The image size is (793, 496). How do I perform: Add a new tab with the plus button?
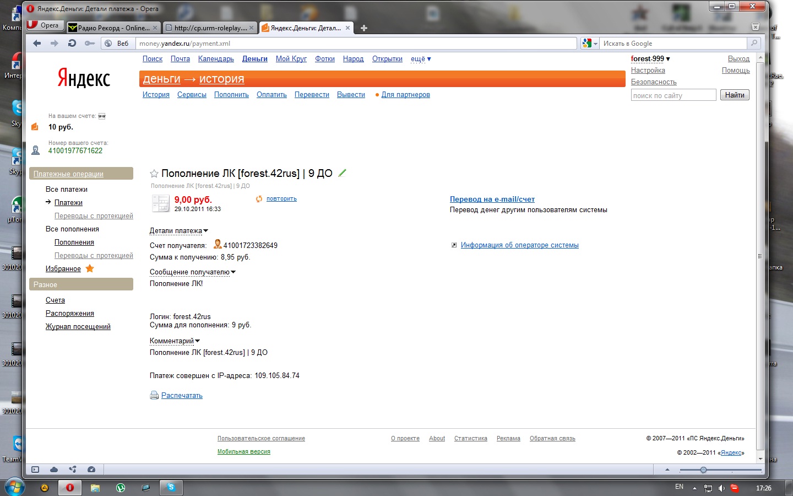tap(364, 28)
